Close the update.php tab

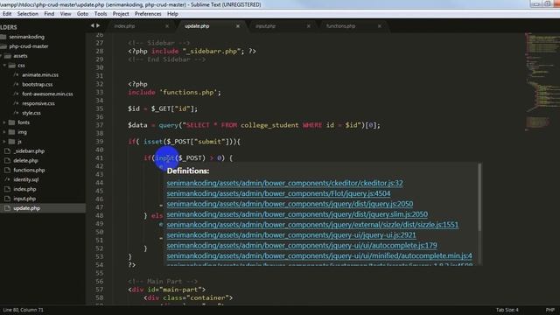coord(237,26)
